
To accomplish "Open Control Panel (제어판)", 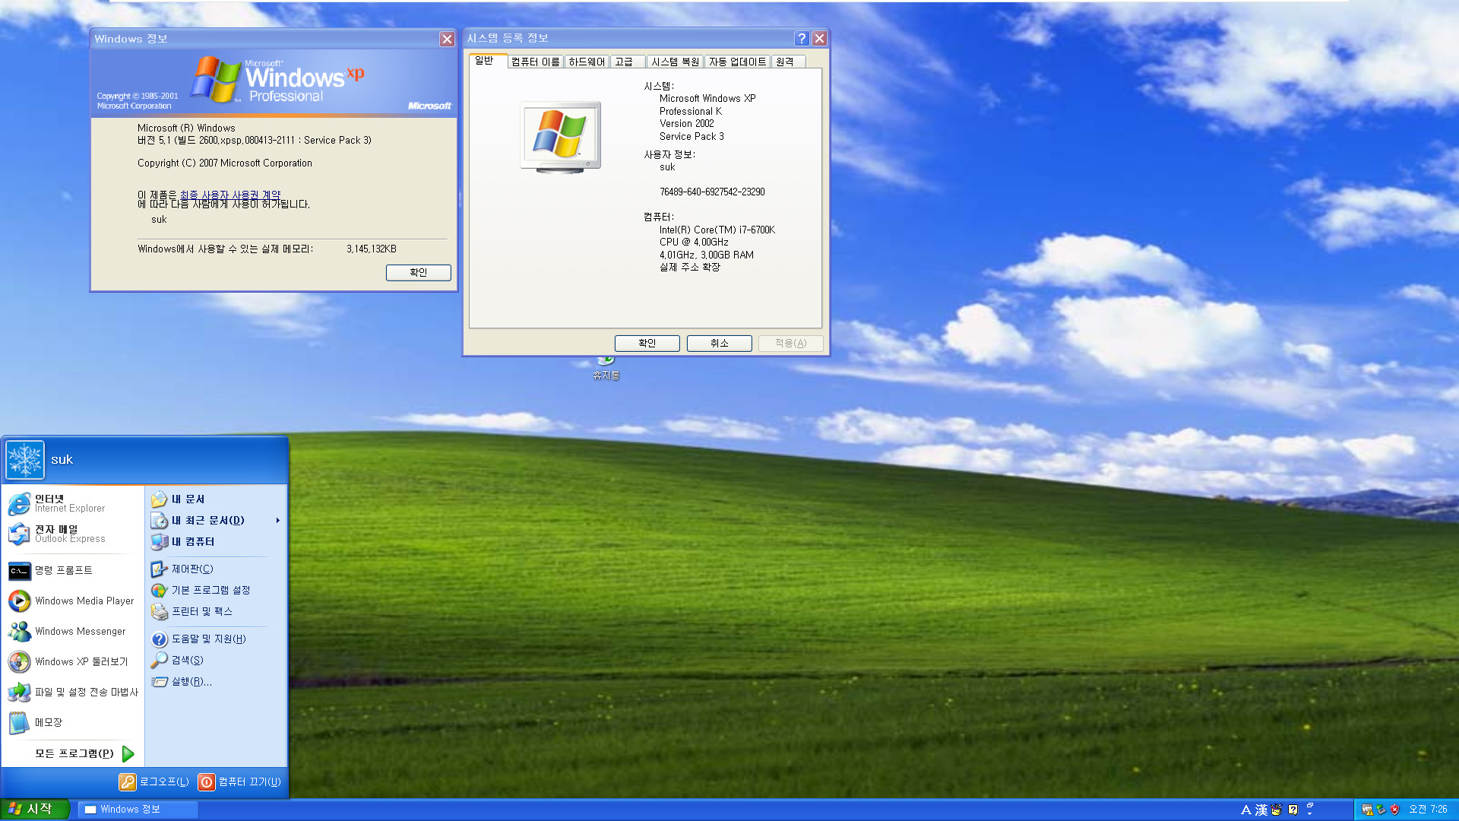I will click(216, 569).
